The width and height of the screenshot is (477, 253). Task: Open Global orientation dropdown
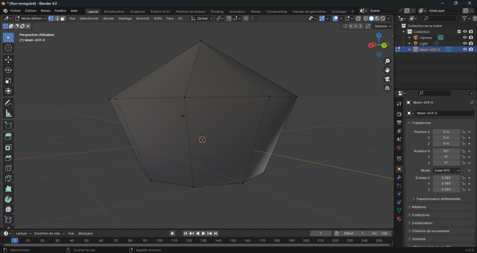click(202, 19)
